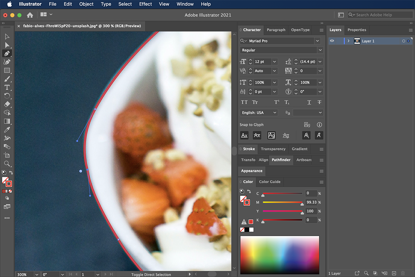Screen dimensions: 415x277
Task: Open the font family dropdown
Action: tap(317, 41)
